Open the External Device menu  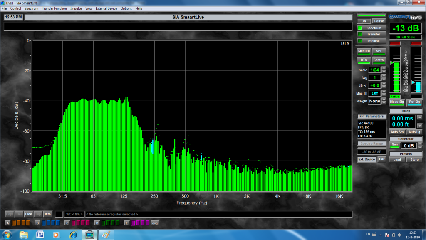106,8
